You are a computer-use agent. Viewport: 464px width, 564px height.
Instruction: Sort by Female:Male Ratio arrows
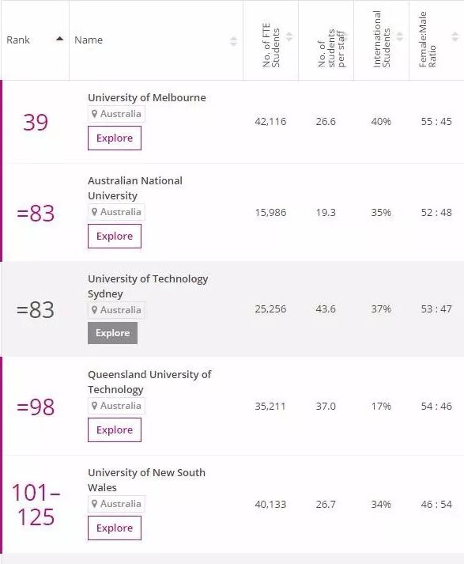click(455, 36)
